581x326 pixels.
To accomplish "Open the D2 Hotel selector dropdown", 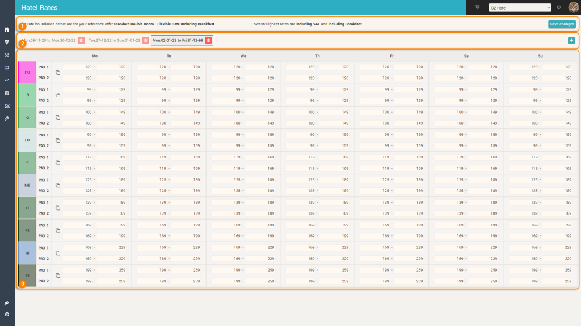I will [x=520, y=8].
